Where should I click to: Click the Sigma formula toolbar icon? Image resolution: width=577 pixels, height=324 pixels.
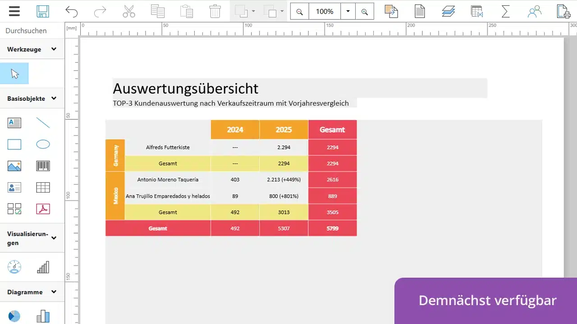tap(505, 11)
